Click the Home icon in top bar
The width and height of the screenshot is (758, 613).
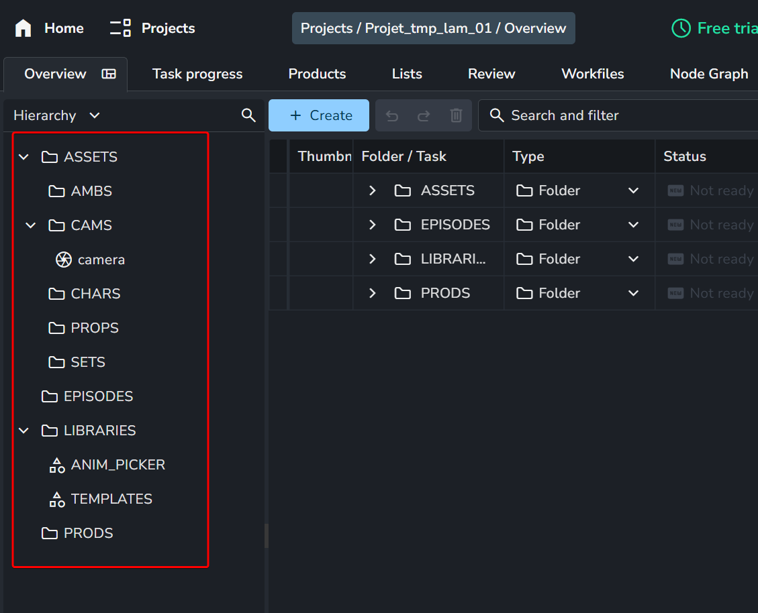(x=23, y=28)
